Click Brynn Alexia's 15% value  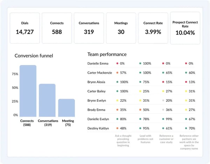click(169, 82)
